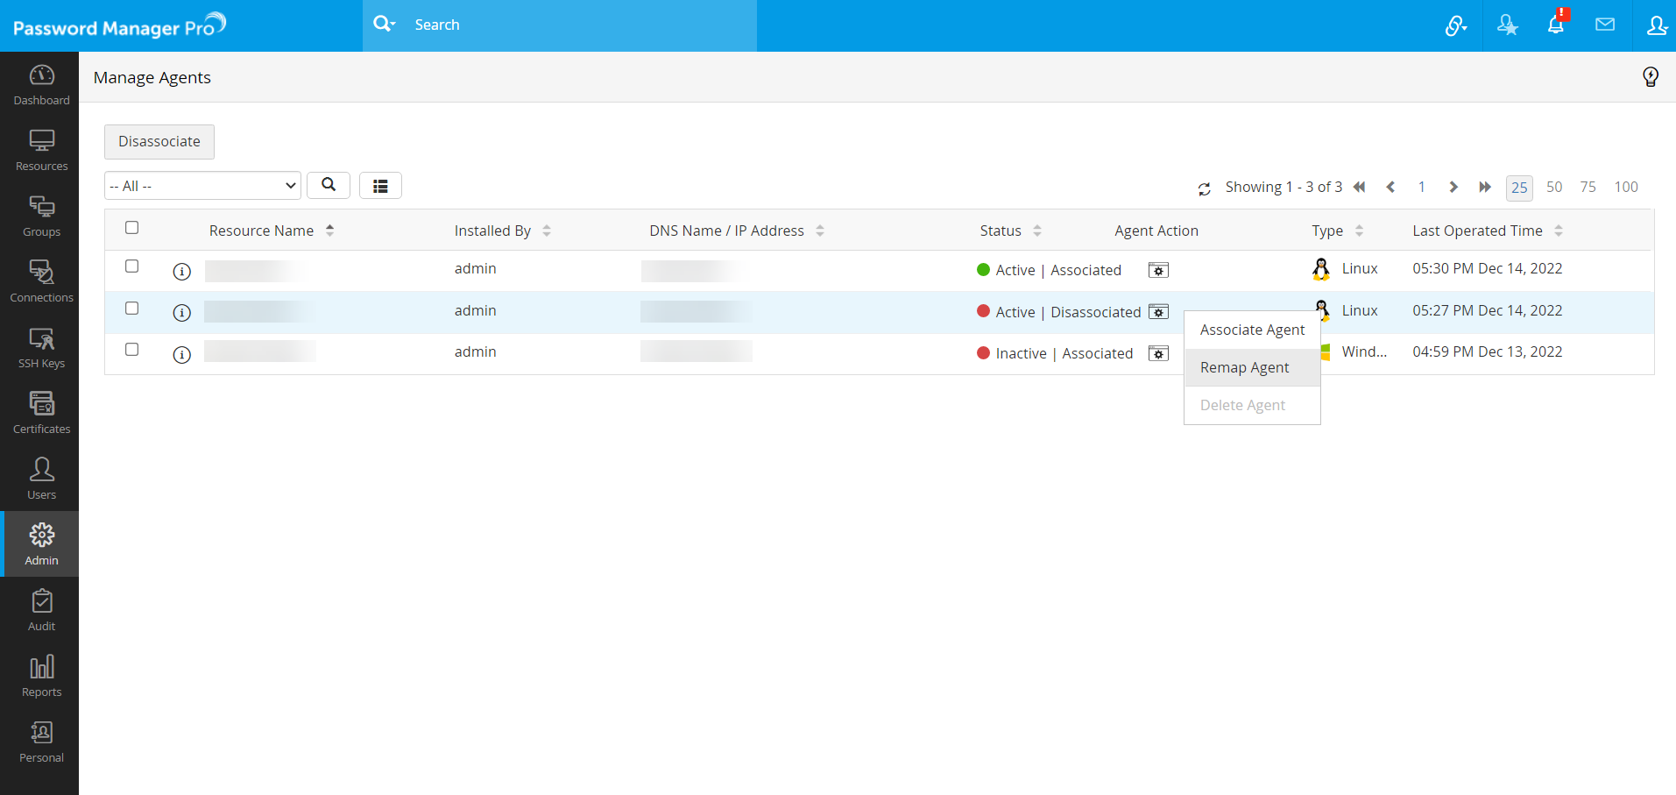
Task: Open the Audit section in sidebar
Action: 41,610
